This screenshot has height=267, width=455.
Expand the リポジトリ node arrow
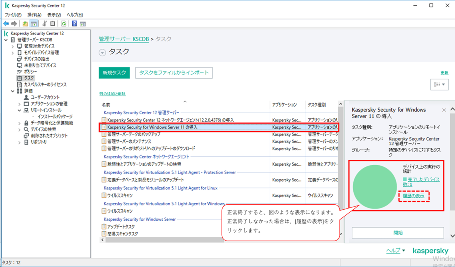pyautogui.click(x=19, y=142)
